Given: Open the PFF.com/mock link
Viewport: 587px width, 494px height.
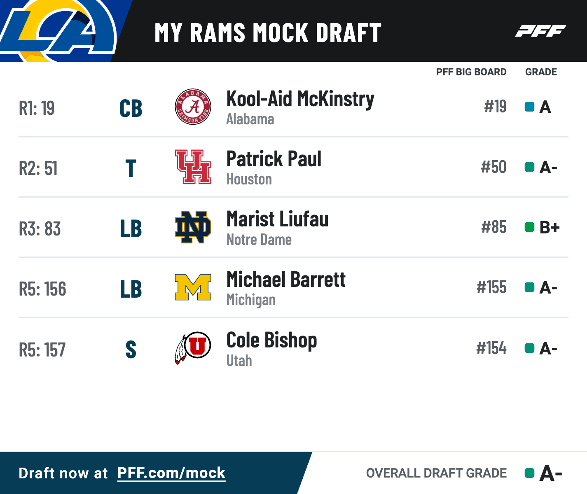Looking at the screenshot, I should [171, 473].
